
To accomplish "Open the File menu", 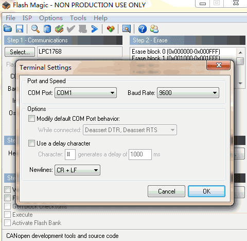I will coord(10,18).
